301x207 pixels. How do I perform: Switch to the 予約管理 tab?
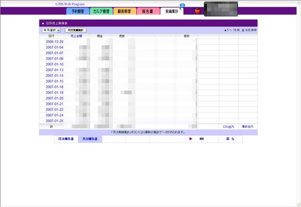(77, 11)
